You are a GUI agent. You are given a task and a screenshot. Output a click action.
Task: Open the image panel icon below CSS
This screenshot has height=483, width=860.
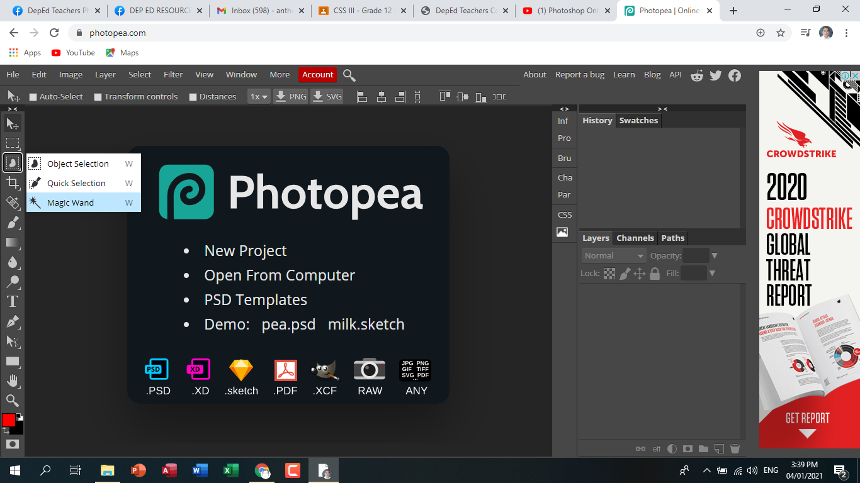(x=562, y=232)
